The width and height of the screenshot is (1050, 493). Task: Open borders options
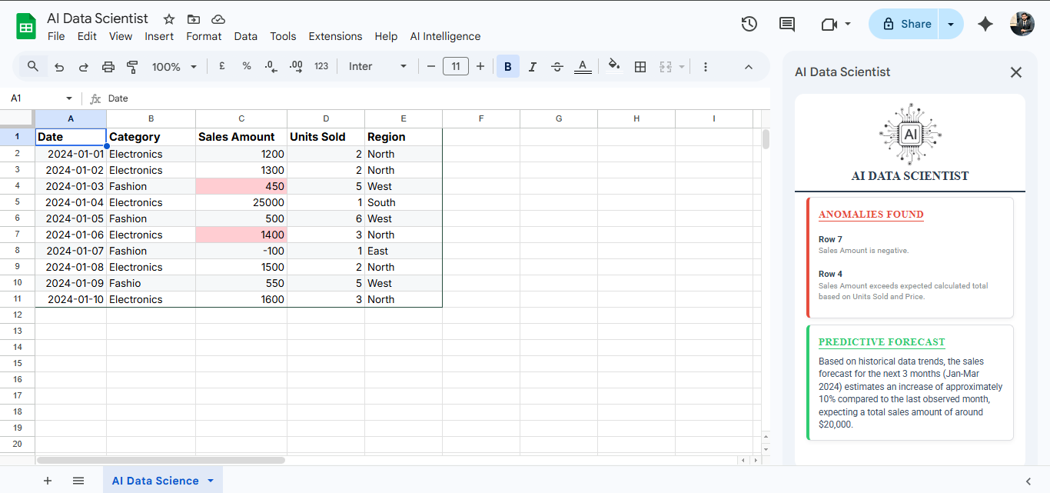(640, 66)
